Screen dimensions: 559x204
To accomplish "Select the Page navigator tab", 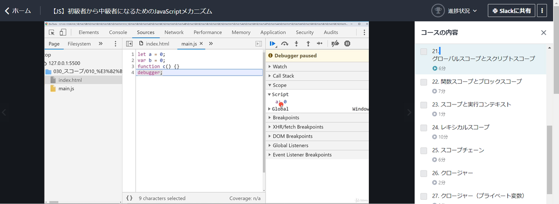I will point(54,44).
